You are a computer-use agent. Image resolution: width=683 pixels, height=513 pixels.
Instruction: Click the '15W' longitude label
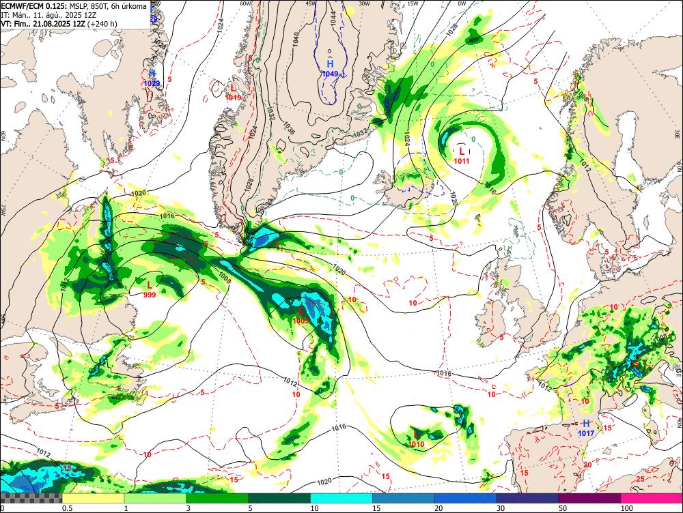413,3
